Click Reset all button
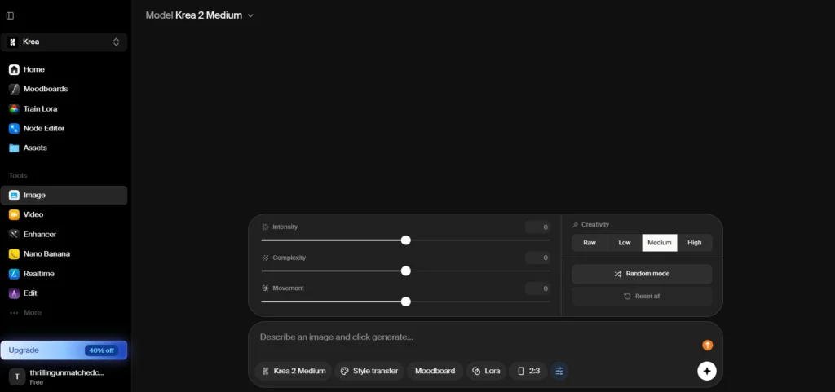Screen dimensions: 835x392 click(x=642, y=297)
